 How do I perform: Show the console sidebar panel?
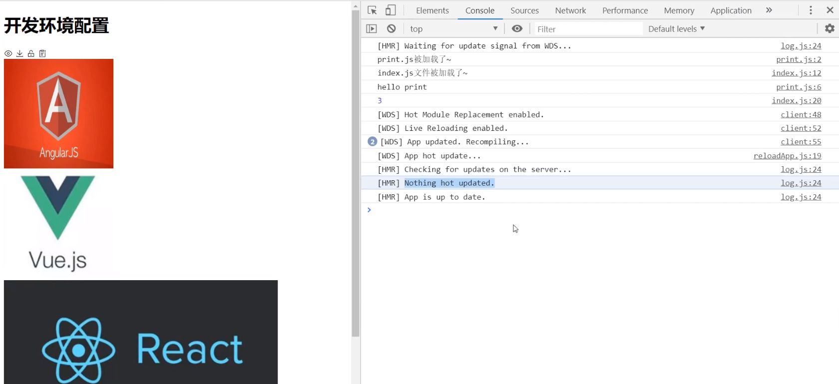tap(372, 28)
